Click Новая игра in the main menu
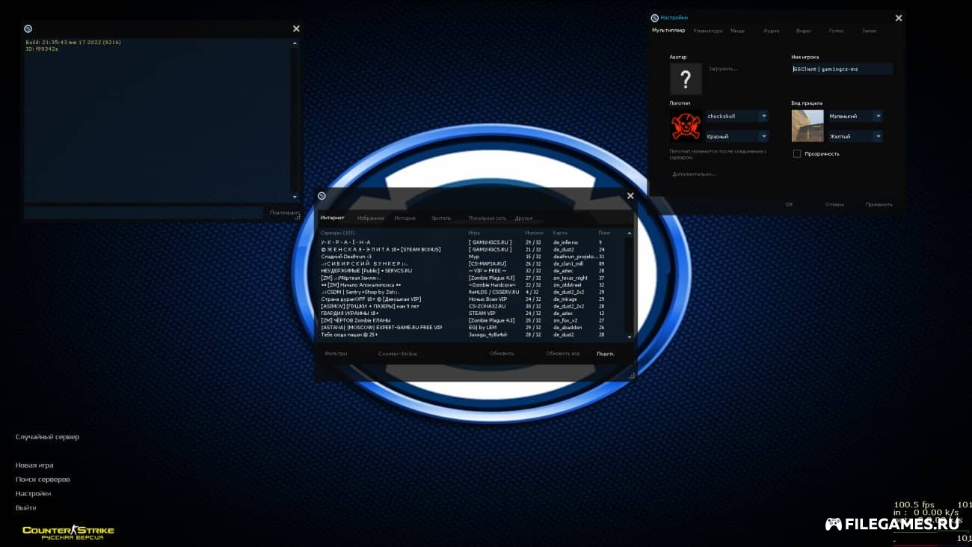This screenshot has height=547, width=972. (x=34, y=465)
